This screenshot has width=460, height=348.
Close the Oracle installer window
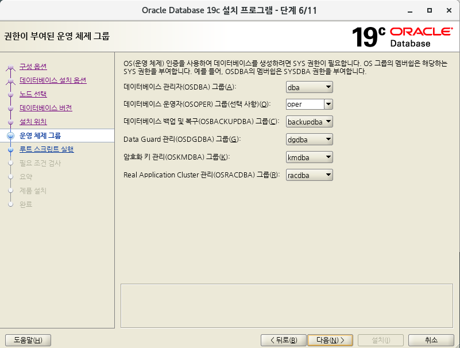coord(449,10)
